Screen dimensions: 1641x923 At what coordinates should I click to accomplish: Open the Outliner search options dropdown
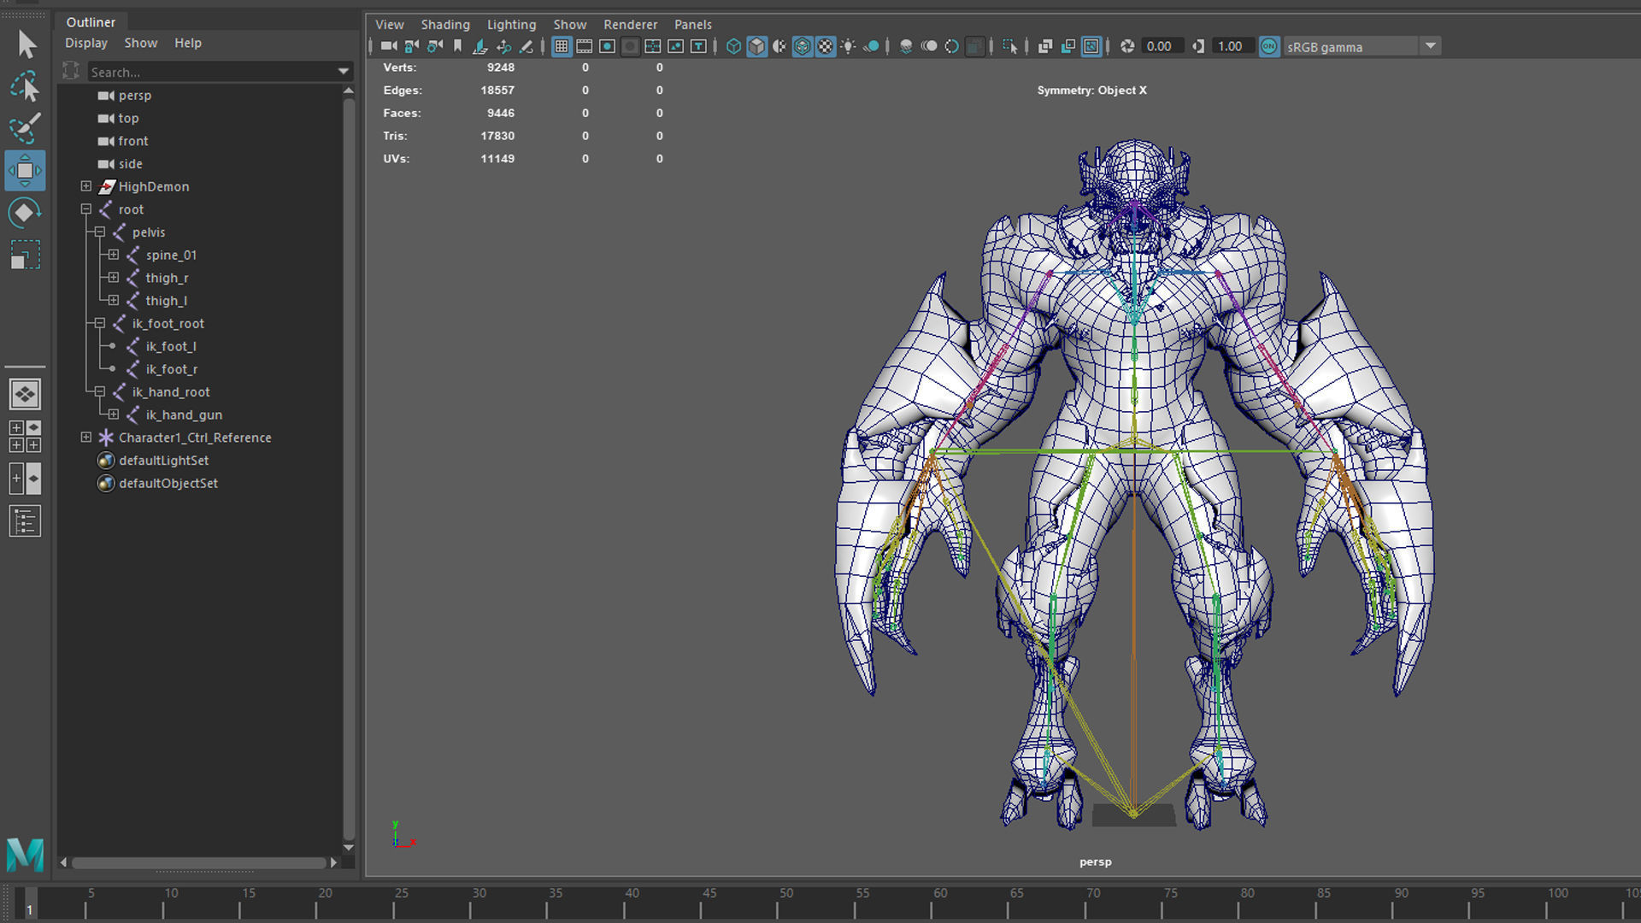344,72
